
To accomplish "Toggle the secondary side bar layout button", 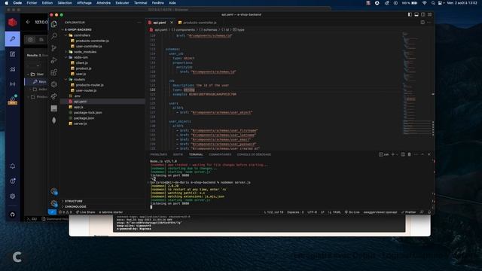I will tap(423, 14).
